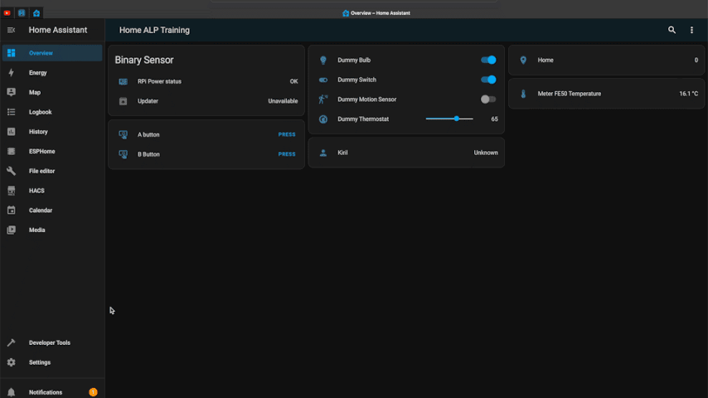
Task: Open the Energy panel
Action: pos(52,73)
